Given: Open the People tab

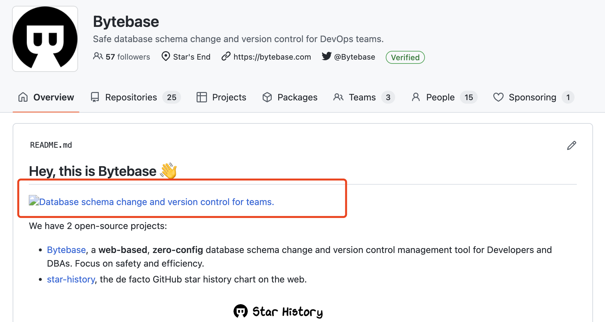Looking at the screenshot, I should [x=444, y=97].
